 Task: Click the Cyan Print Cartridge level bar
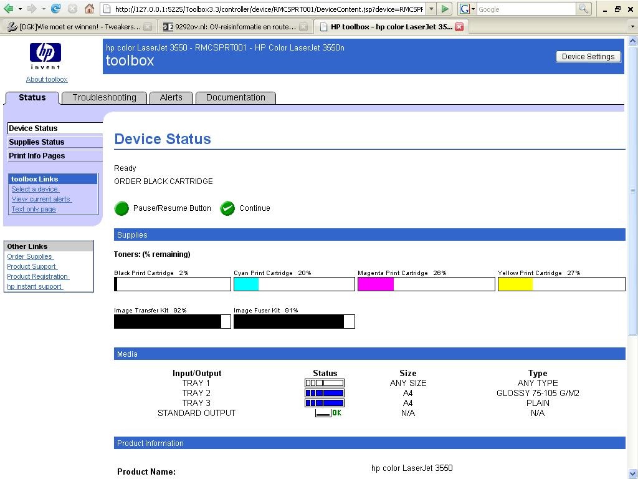[294, 284]
